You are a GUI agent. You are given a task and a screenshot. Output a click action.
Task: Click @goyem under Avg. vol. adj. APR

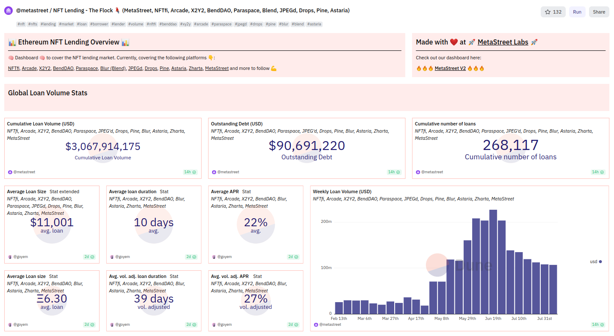(224, 325)
